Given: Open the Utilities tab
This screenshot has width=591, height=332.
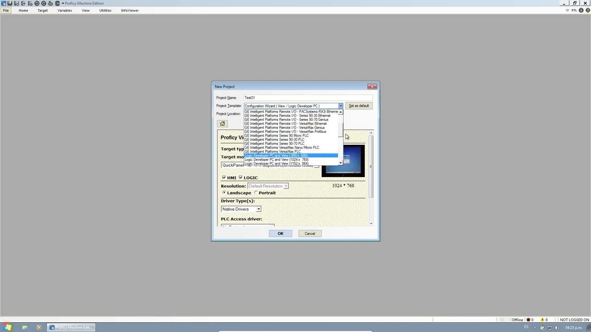Looking at the screenshot, I should (105, 10).
